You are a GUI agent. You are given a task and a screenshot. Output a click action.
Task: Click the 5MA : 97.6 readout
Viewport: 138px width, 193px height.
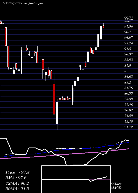click(16, 178)
